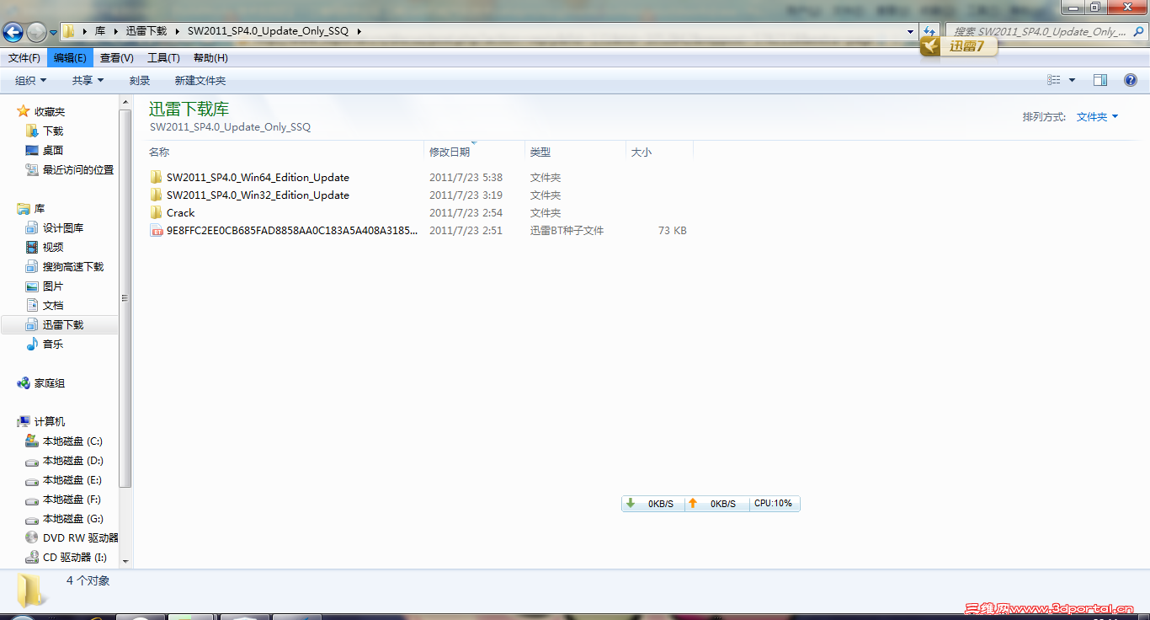Viewport: 1150px width, 620px height.
Task: Open the 共享 toolbar dropdown
Action: click(88, 81)
